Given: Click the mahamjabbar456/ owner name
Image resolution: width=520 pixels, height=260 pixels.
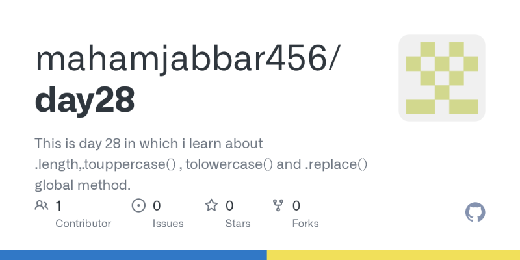Looking at the screenshot, I should (x=188, y=60).
